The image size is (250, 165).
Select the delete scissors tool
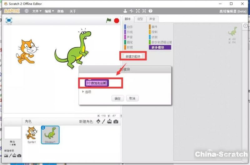[132, 11]
